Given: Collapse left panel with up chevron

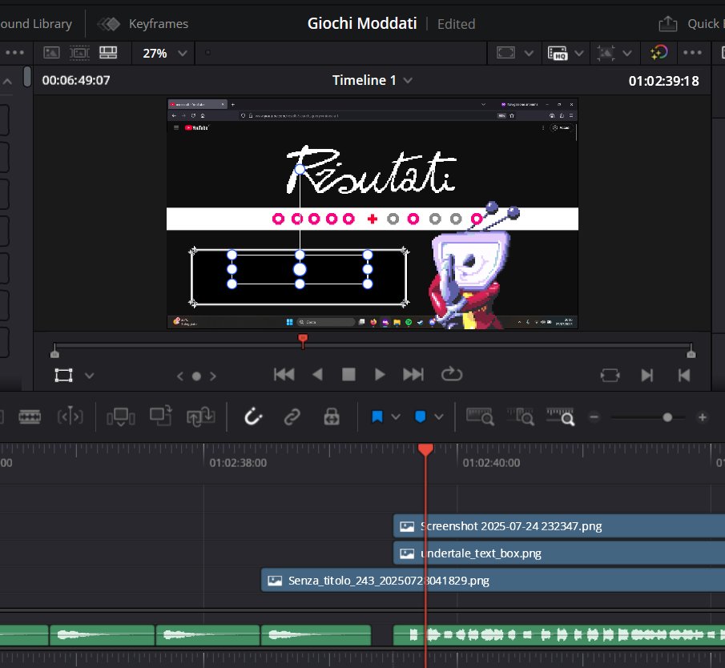Looking at the screenshot, I should click(7, 82).
